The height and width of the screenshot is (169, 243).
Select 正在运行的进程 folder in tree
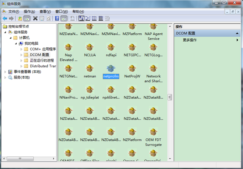tap(42, 61)
